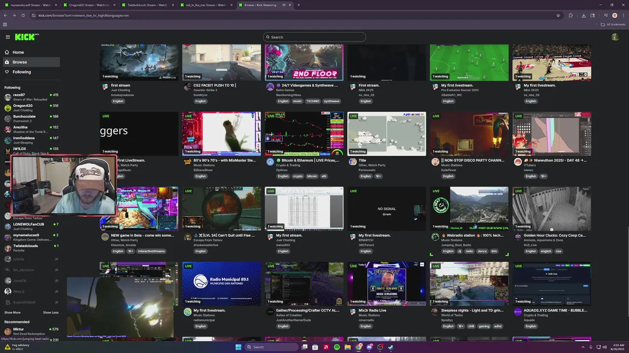Expand followed channels with Show More

click(x=12, y=312)
